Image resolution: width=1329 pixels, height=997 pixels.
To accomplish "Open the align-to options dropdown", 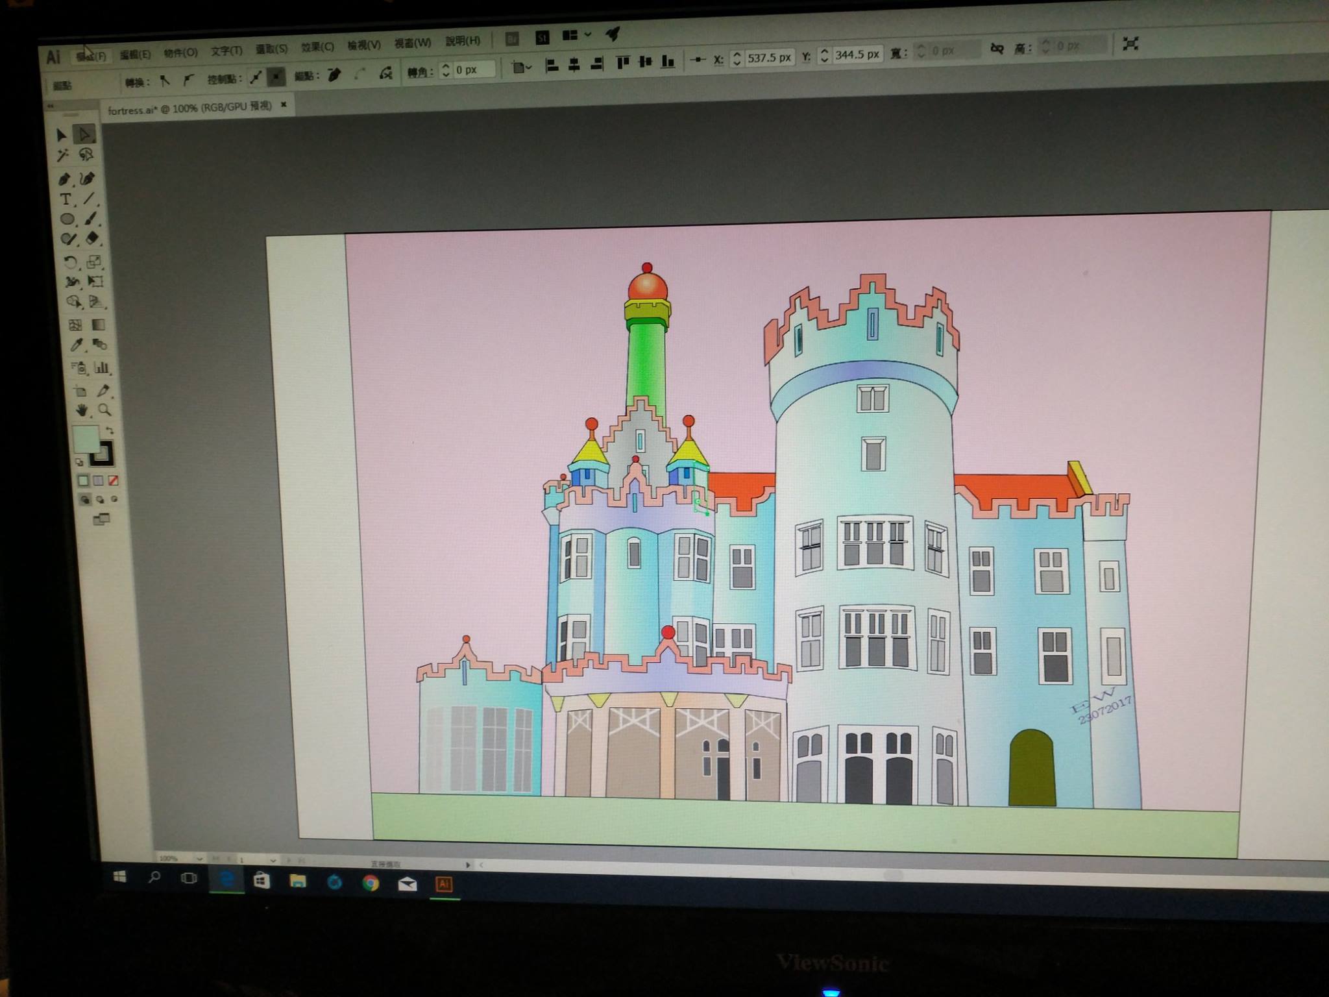I will [521, 67].
